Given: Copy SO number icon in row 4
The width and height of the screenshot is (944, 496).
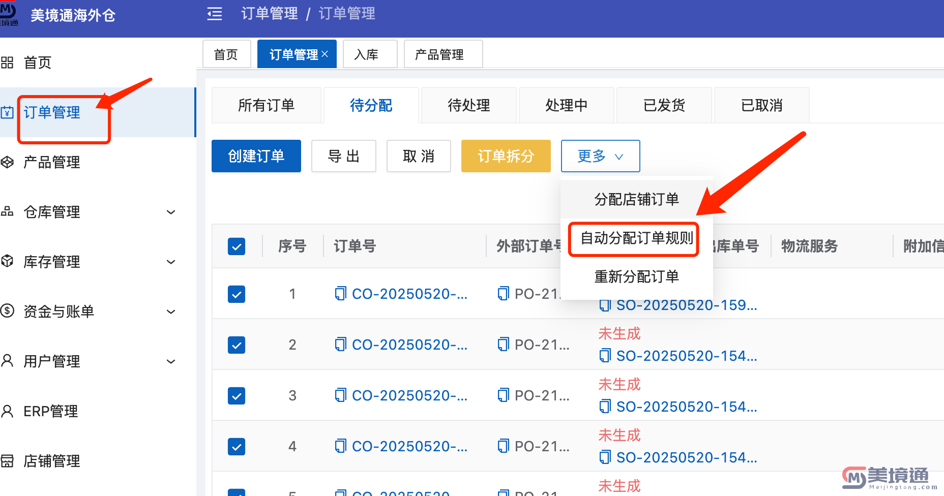Looking at the screenshot, I should click(x=605, y=457).
